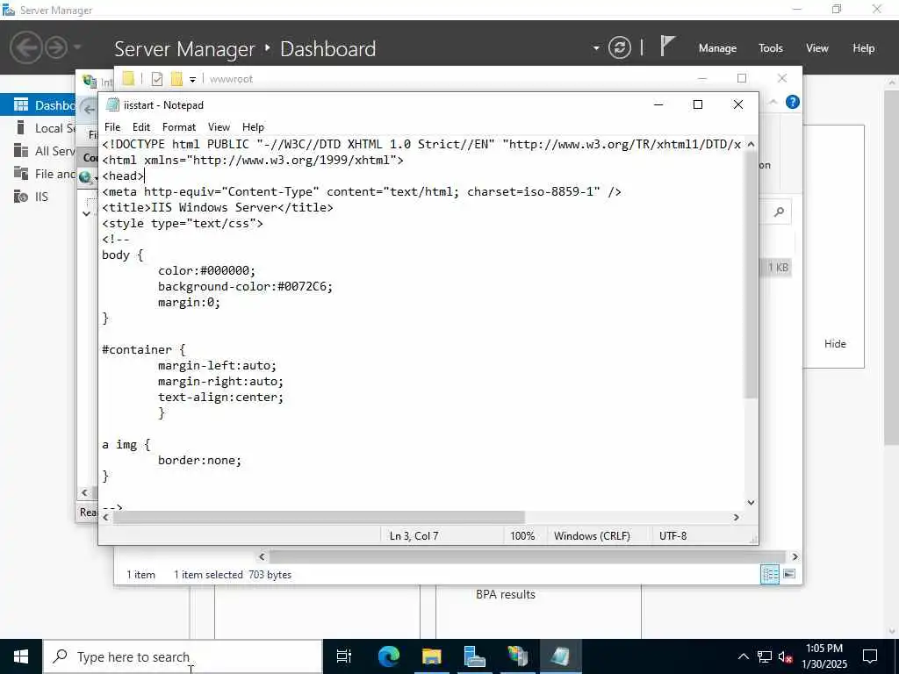Open Manage menu in Server Manager
899x674 pixels.
point(717,48)
